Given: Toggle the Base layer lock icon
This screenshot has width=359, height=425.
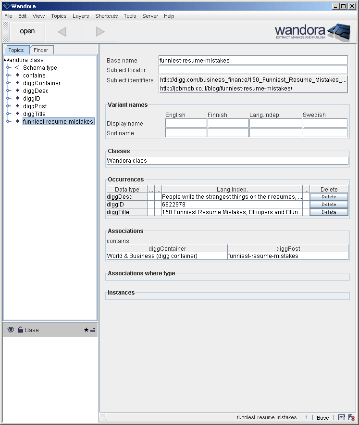Looking at the screenshot, I should [x=20, y=330].
